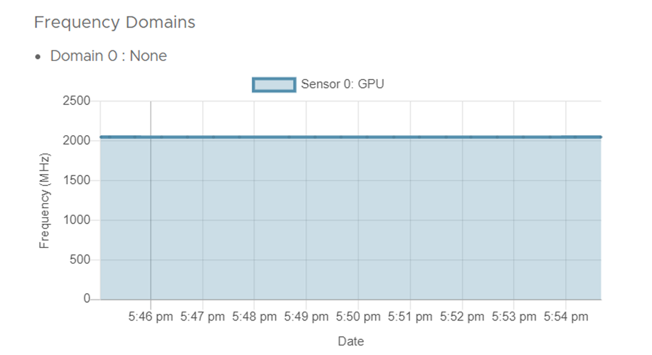Click the 5:46 pm time axis label

(151, 317)
